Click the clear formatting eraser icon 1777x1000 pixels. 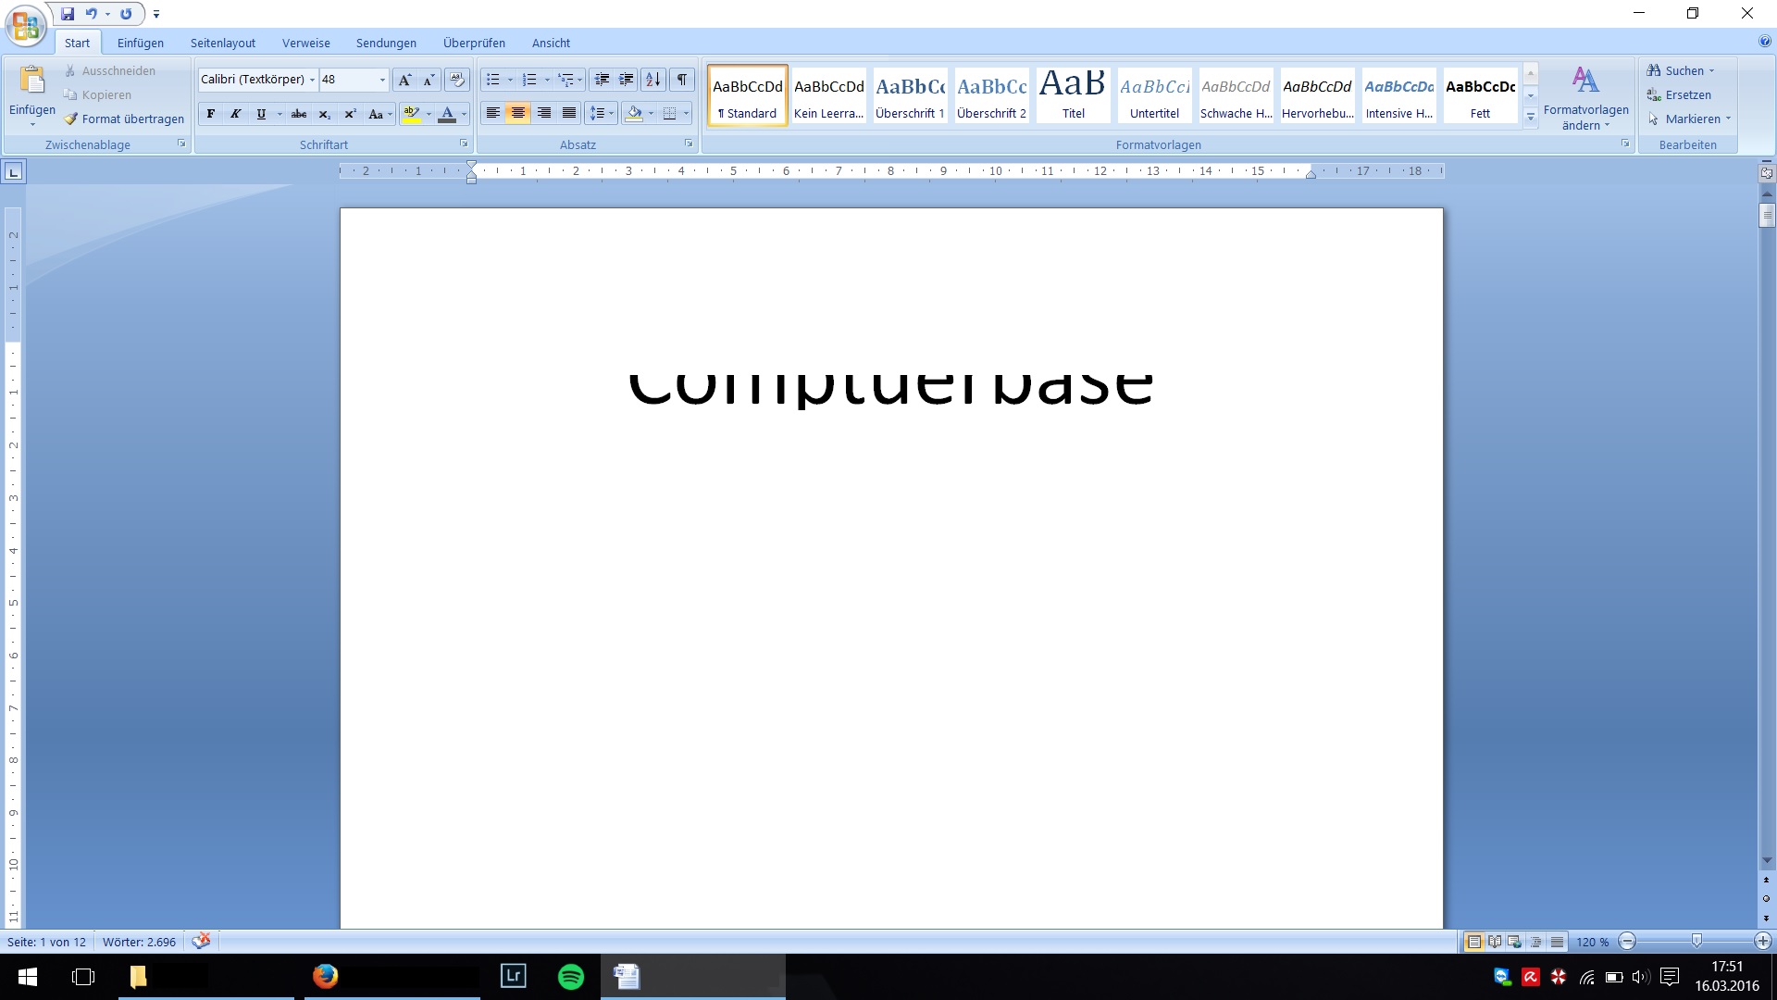pos(456,80)
